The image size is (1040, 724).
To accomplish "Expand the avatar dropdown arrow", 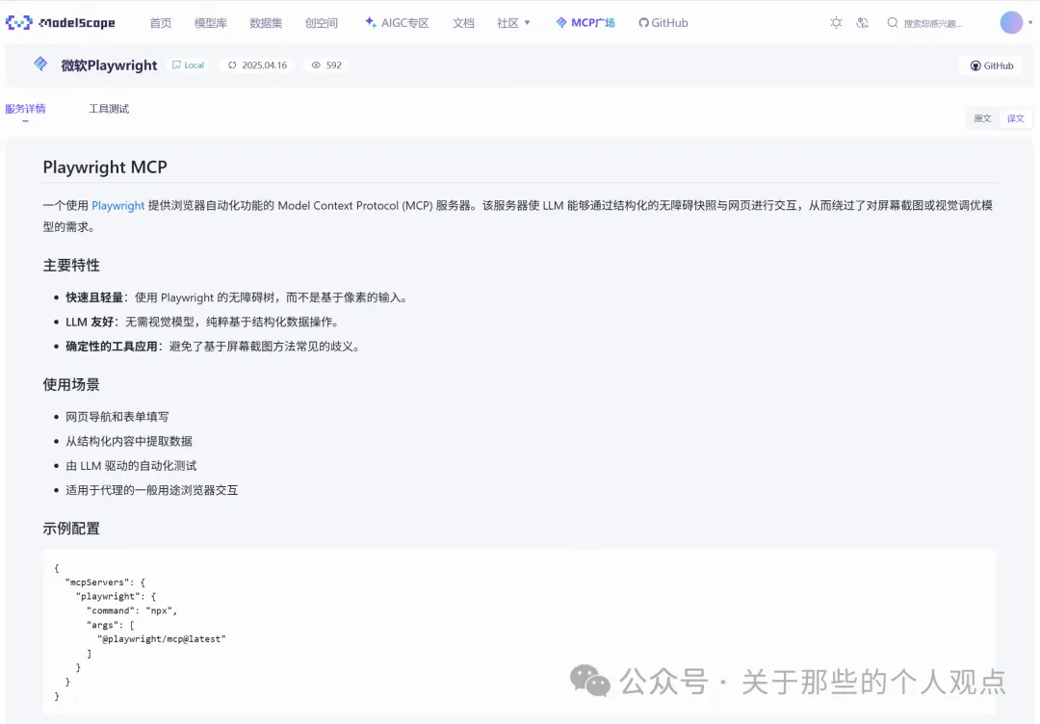I will [x=1030, y=22].
